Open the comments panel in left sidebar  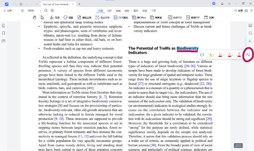pos(3,41)
